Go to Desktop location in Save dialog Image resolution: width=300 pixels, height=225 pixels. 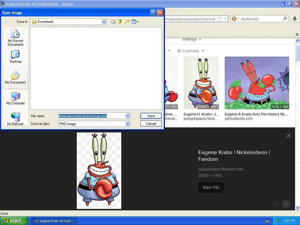pyautogui.click(x=16, y=57)
